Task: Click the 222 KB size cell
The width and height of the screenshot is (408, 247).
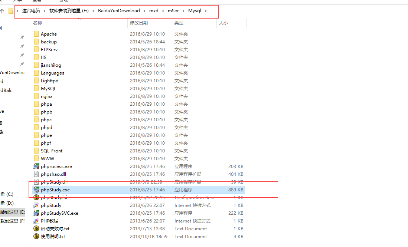Action: point(236,213)
